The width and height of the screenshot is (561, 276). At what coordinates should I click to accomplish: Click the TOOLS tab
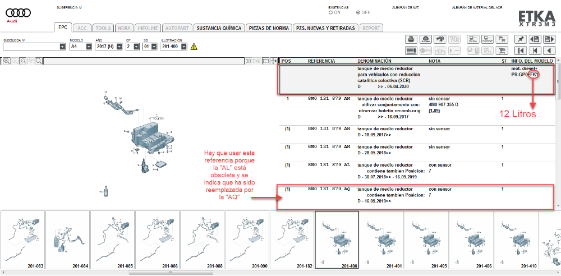pos(103,28)
